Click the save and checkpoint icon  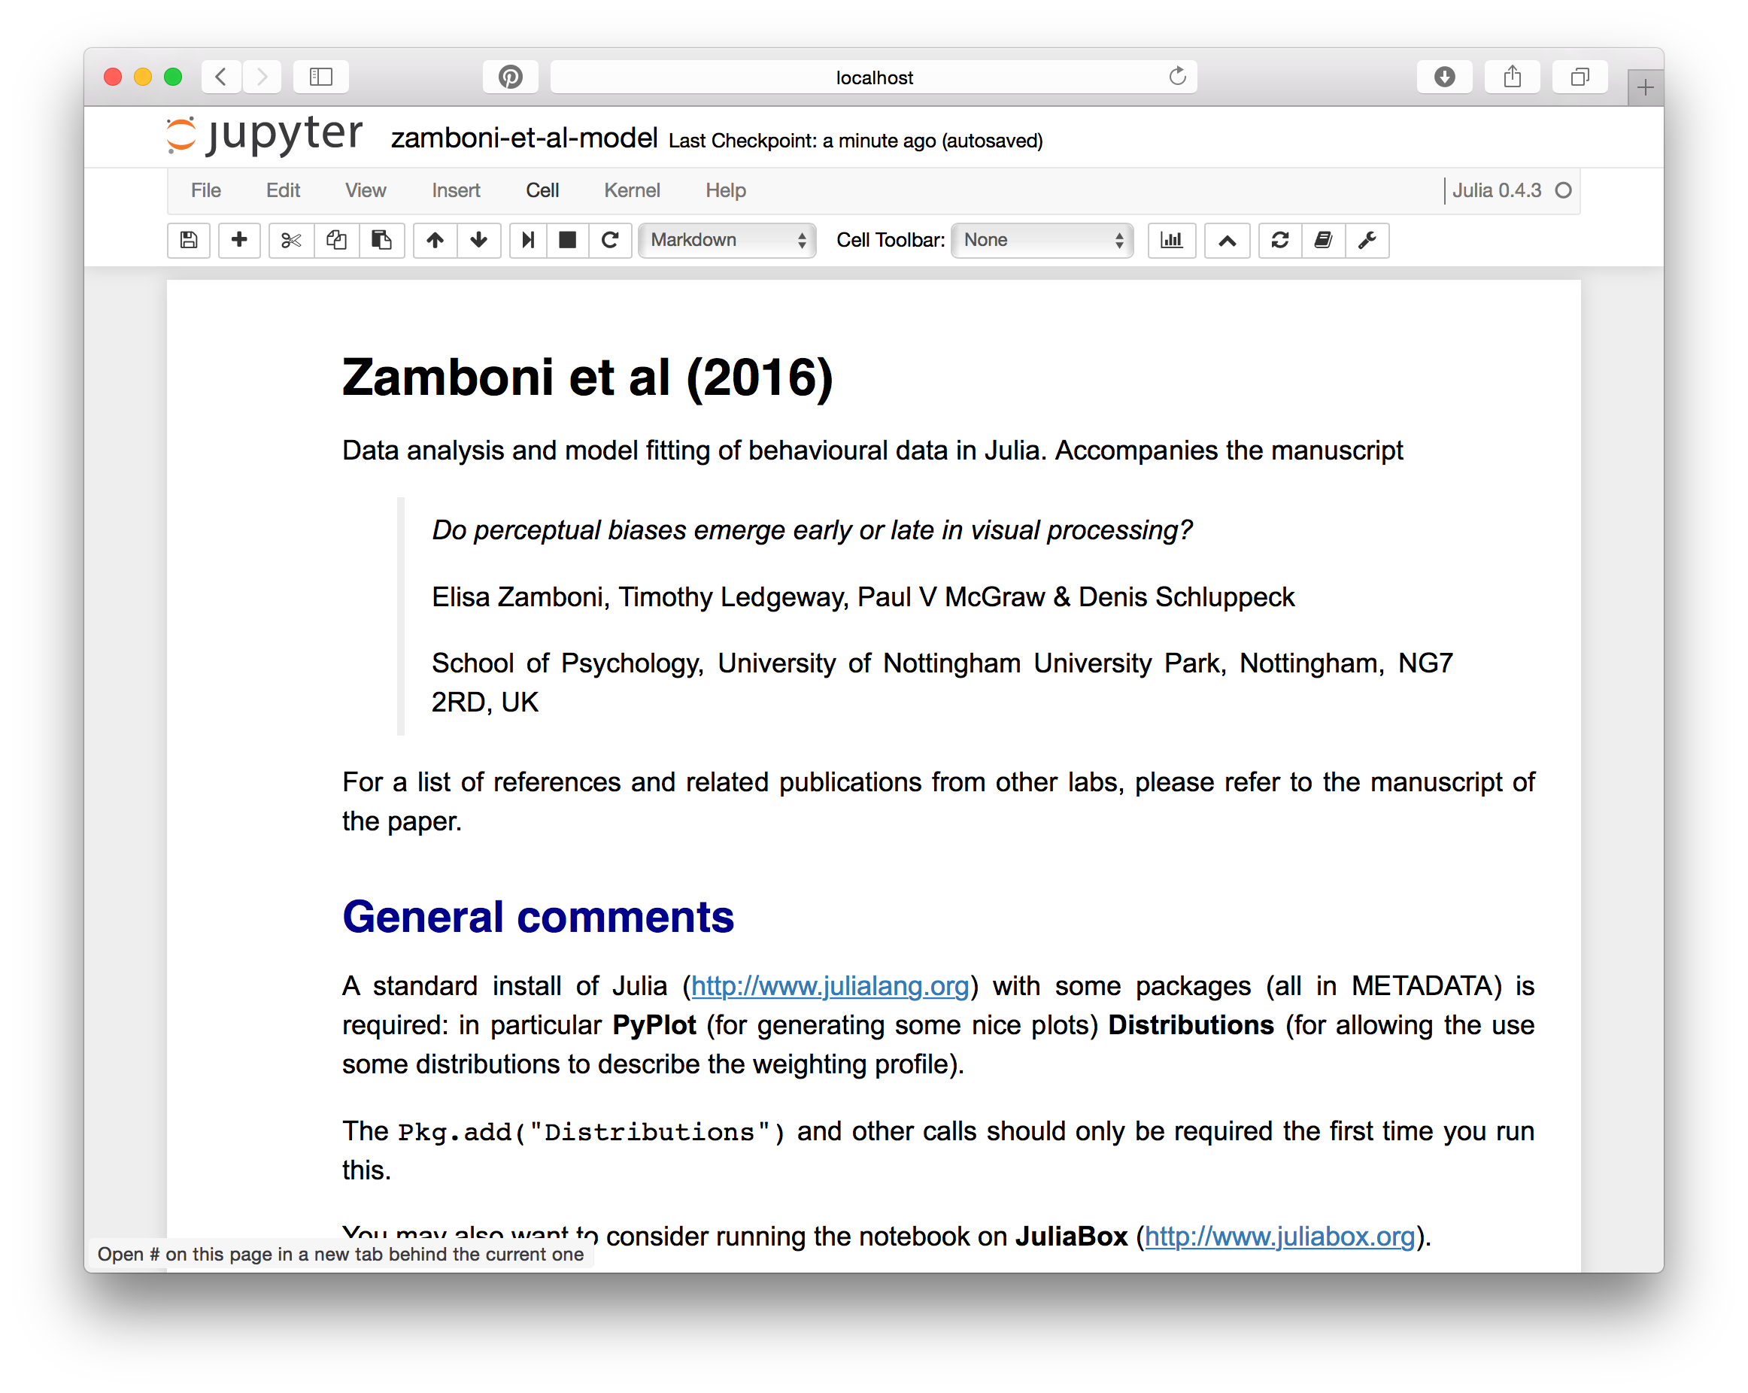pyautogui.click(x=189, y=240)
